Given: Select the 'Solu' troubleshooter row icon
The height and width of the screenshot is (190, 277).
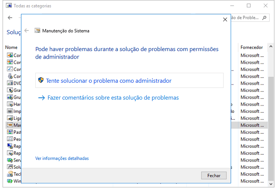Looking at the screenshot, I should [x=10, y=167].
